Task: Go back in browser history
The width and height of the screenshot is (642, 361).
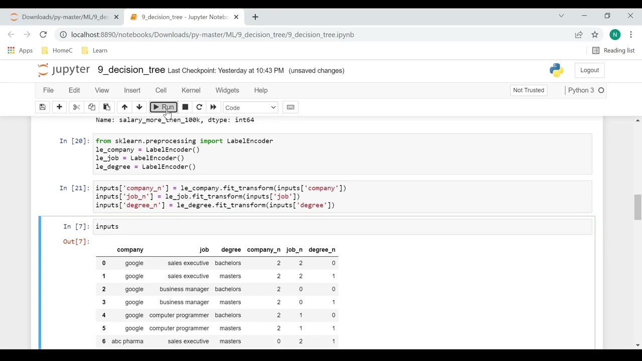Action: coord(11,35)
